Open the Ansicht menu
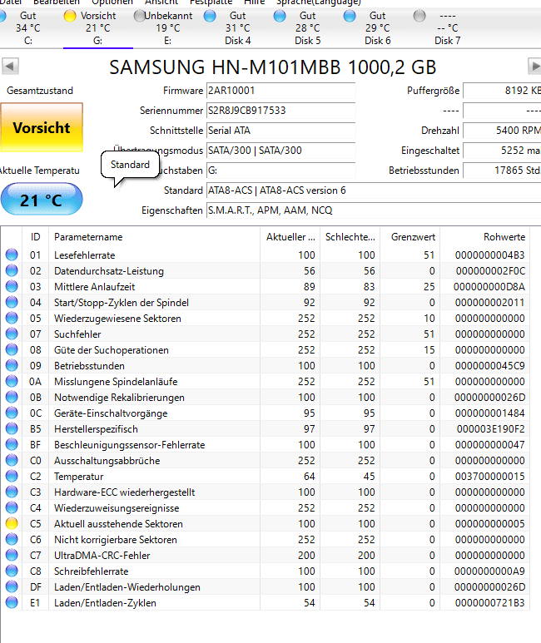Image resolution: width=541 pixels, height=643 pixels. [x=161, y=2]
